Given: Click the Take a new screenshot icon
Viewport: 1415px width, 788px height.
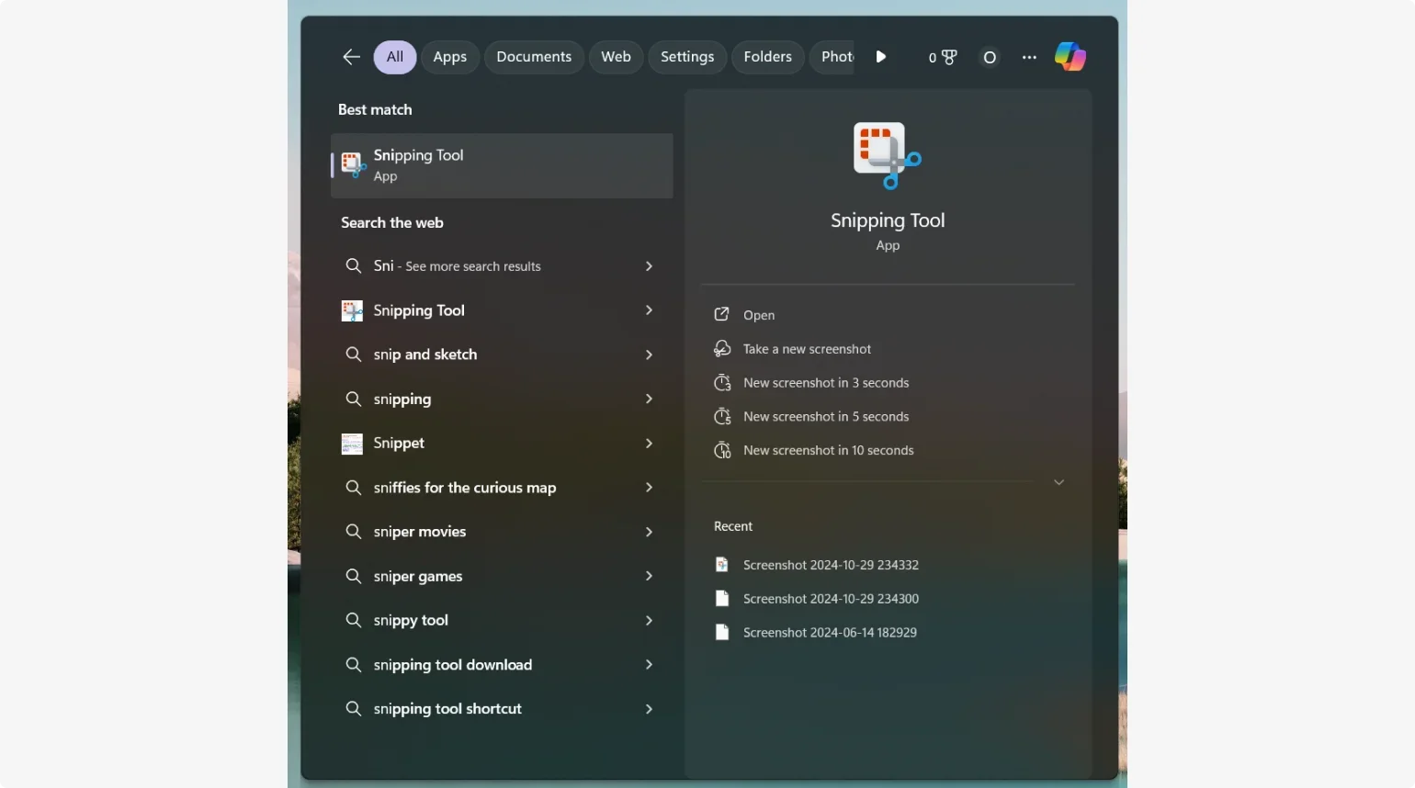Looking at the screenshot, I should point(722,349).
